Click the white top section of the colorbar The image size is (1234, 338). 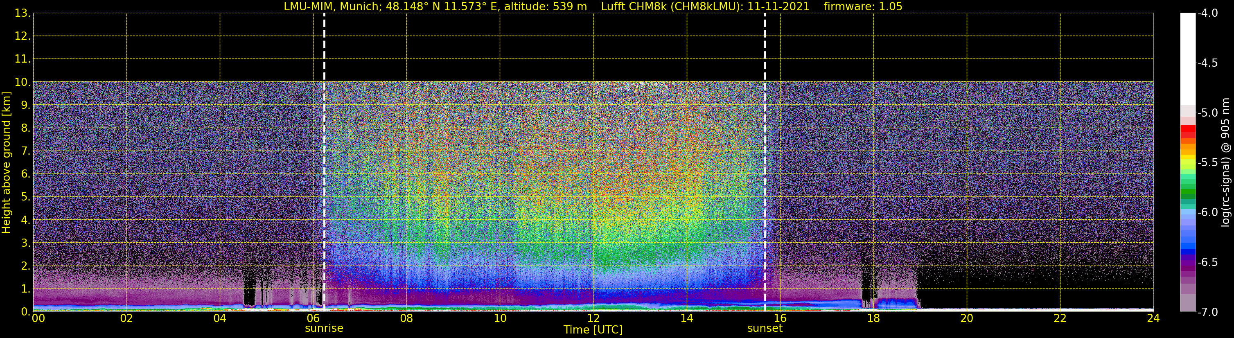pyautogui.click(x=1188, y=59)
